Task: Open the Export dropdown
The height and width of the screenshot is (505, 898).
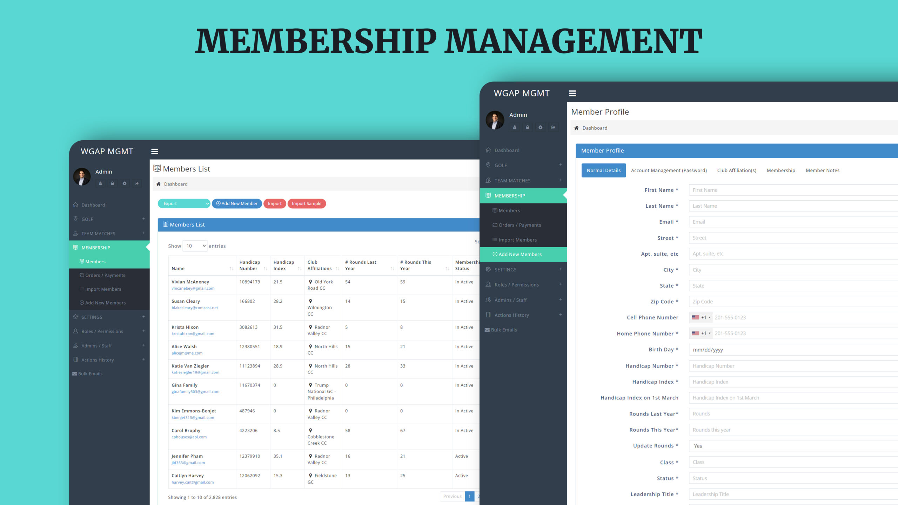Action: [x=184, y=204]
